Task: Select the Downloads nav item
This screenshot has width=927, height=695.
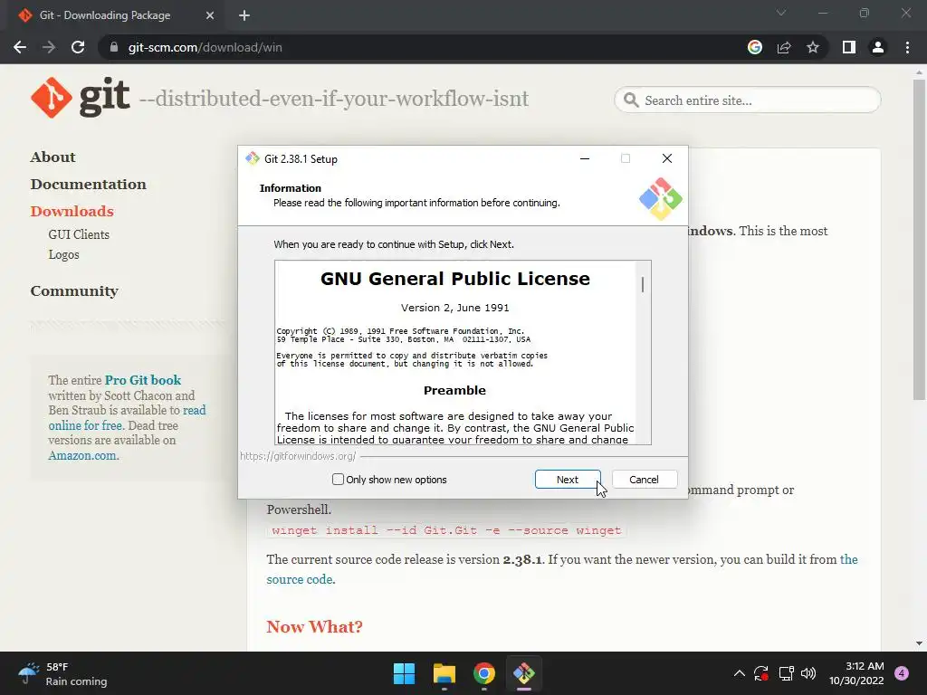Action: (x=72, y=212)
